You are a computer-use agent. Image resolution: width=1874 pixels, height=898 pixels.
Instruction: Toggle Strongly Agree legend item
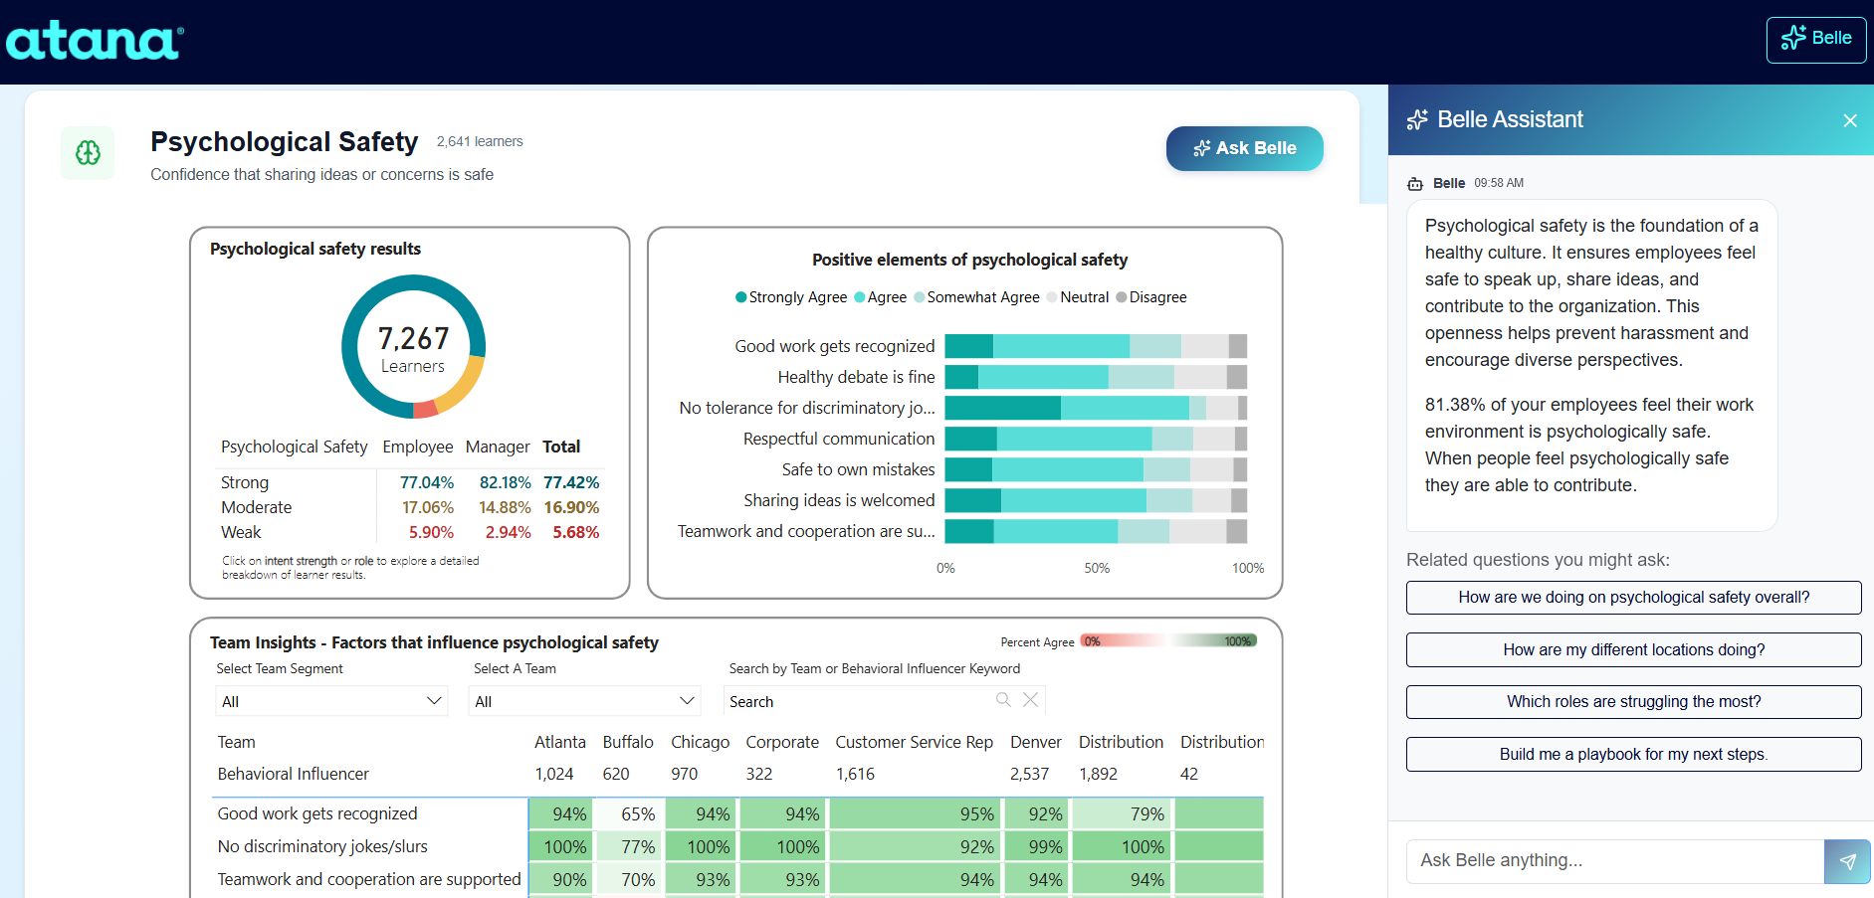pos(791,297)
